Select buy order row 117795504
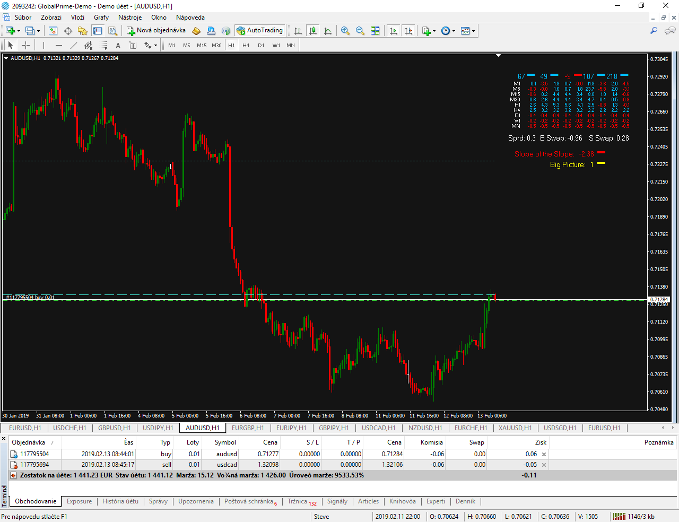The height and width of the screenshot is (522, 679). click(343, 454)
